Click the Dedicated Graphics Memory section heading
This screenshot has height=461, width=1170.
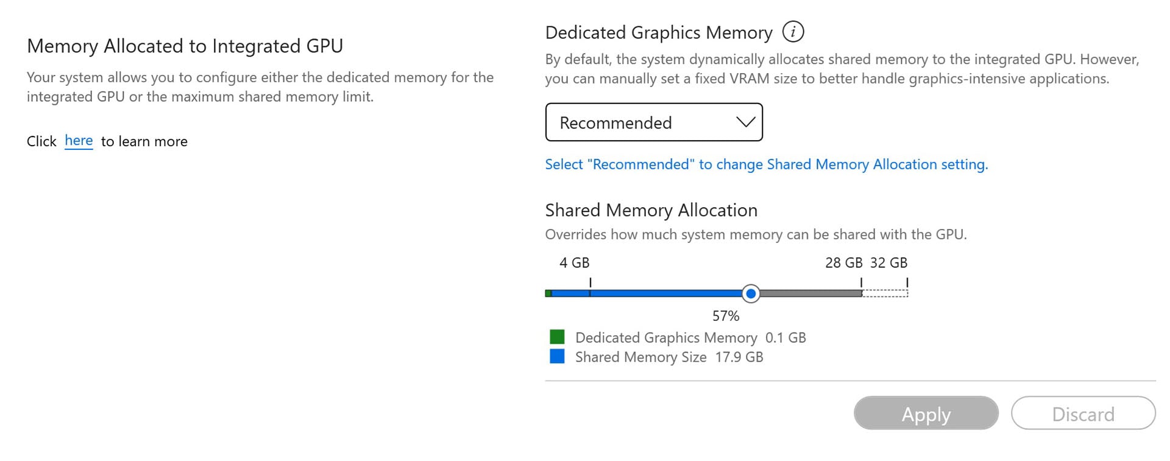click(659, 32)
